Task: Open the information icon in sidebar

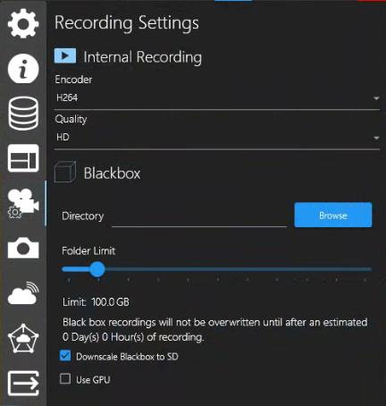Action: point(23,69)
